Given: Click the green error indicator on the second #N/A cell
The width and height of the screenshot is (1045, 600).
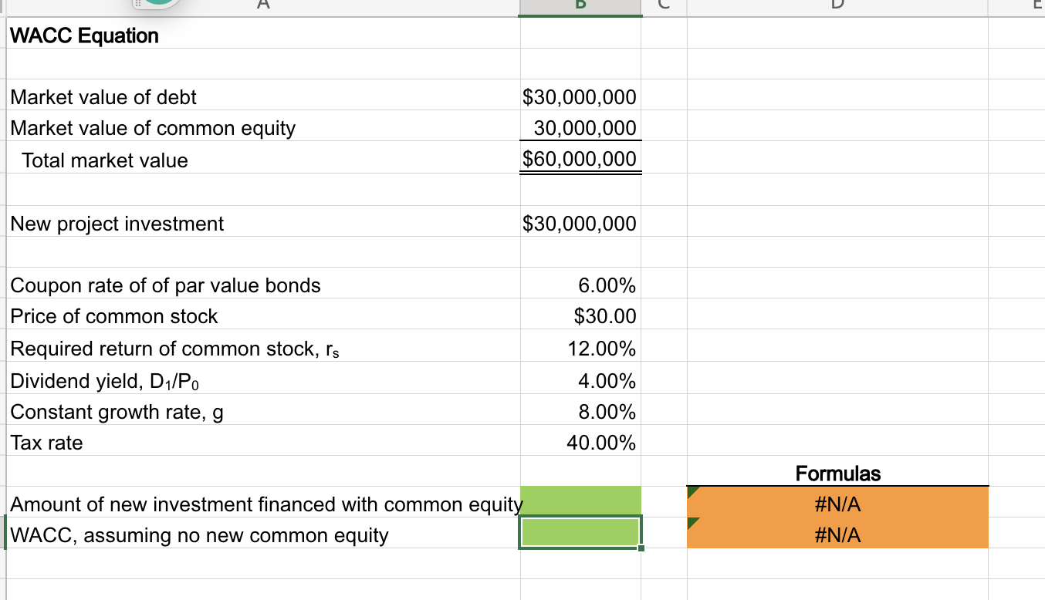Looking at the screenshot, I should pos(692,522).
